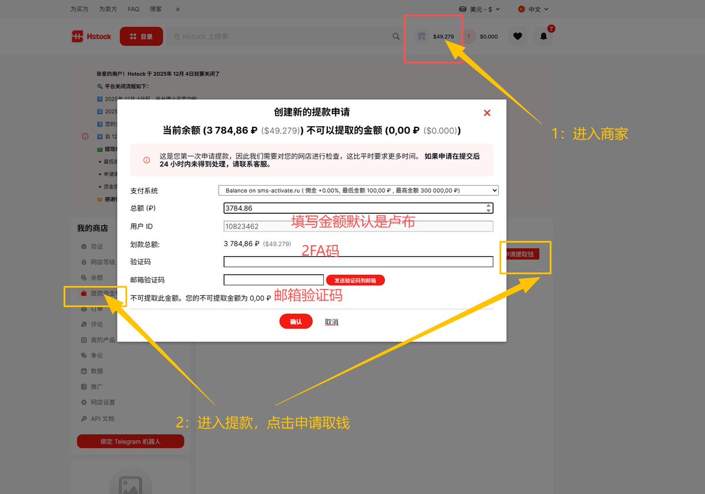Click the 验证码 2FA code field
Image resolution: width=705 pixels, height=494 pixels.
(x=358, y=261)
